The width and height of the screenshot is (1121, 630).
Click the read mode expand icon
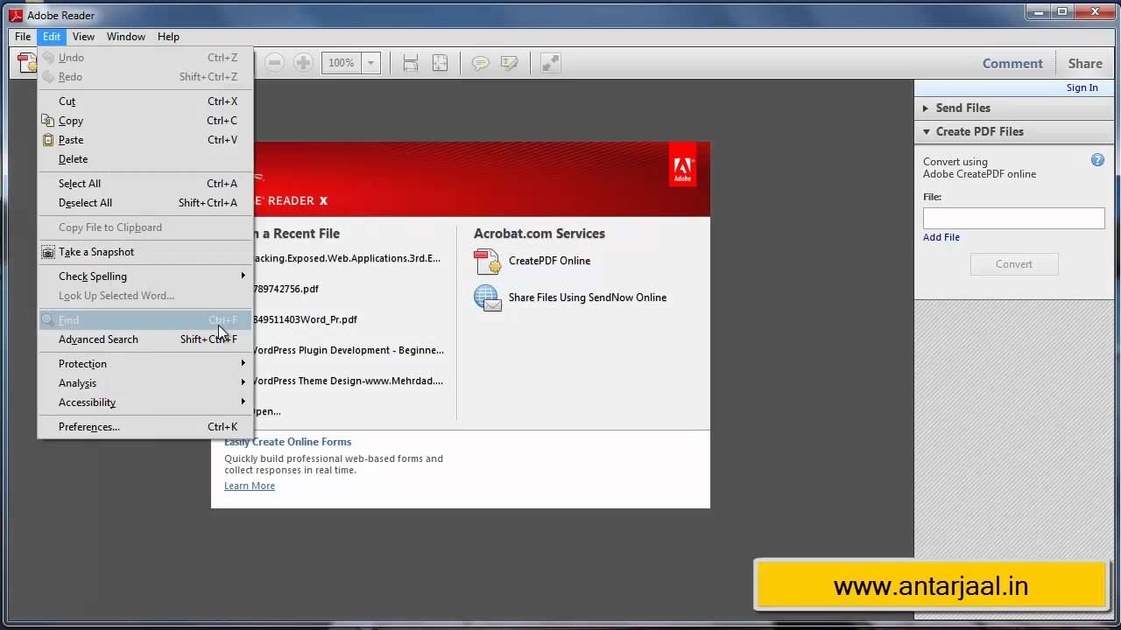click(550, 63)
